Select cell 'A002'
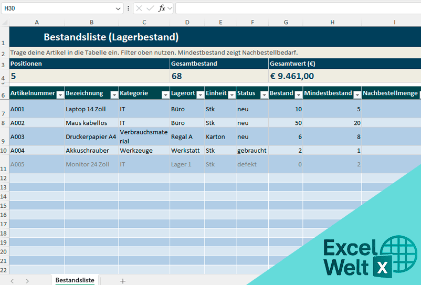 [37, 123]
